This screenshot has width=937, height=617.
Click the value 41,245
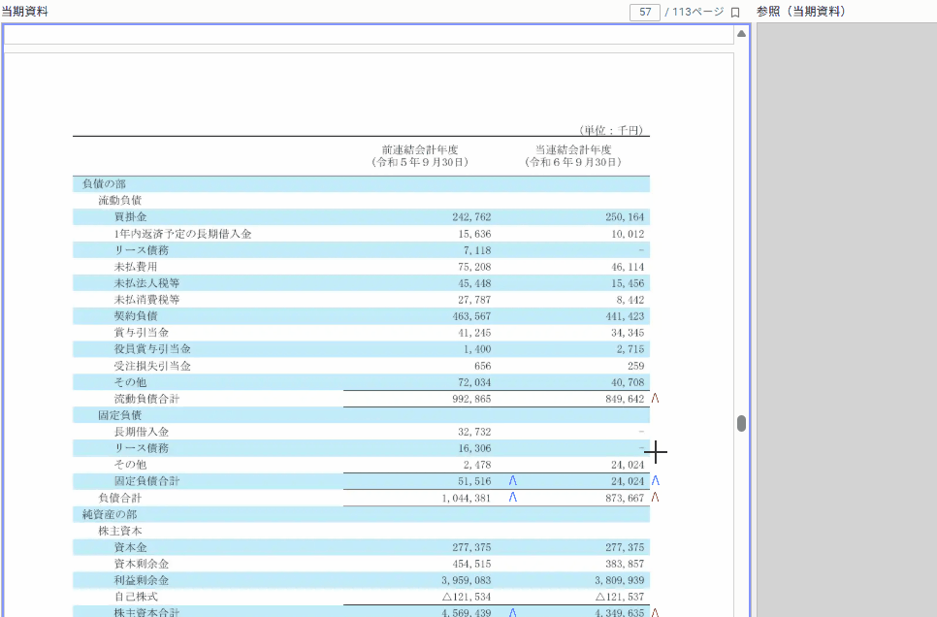[474, 333]
